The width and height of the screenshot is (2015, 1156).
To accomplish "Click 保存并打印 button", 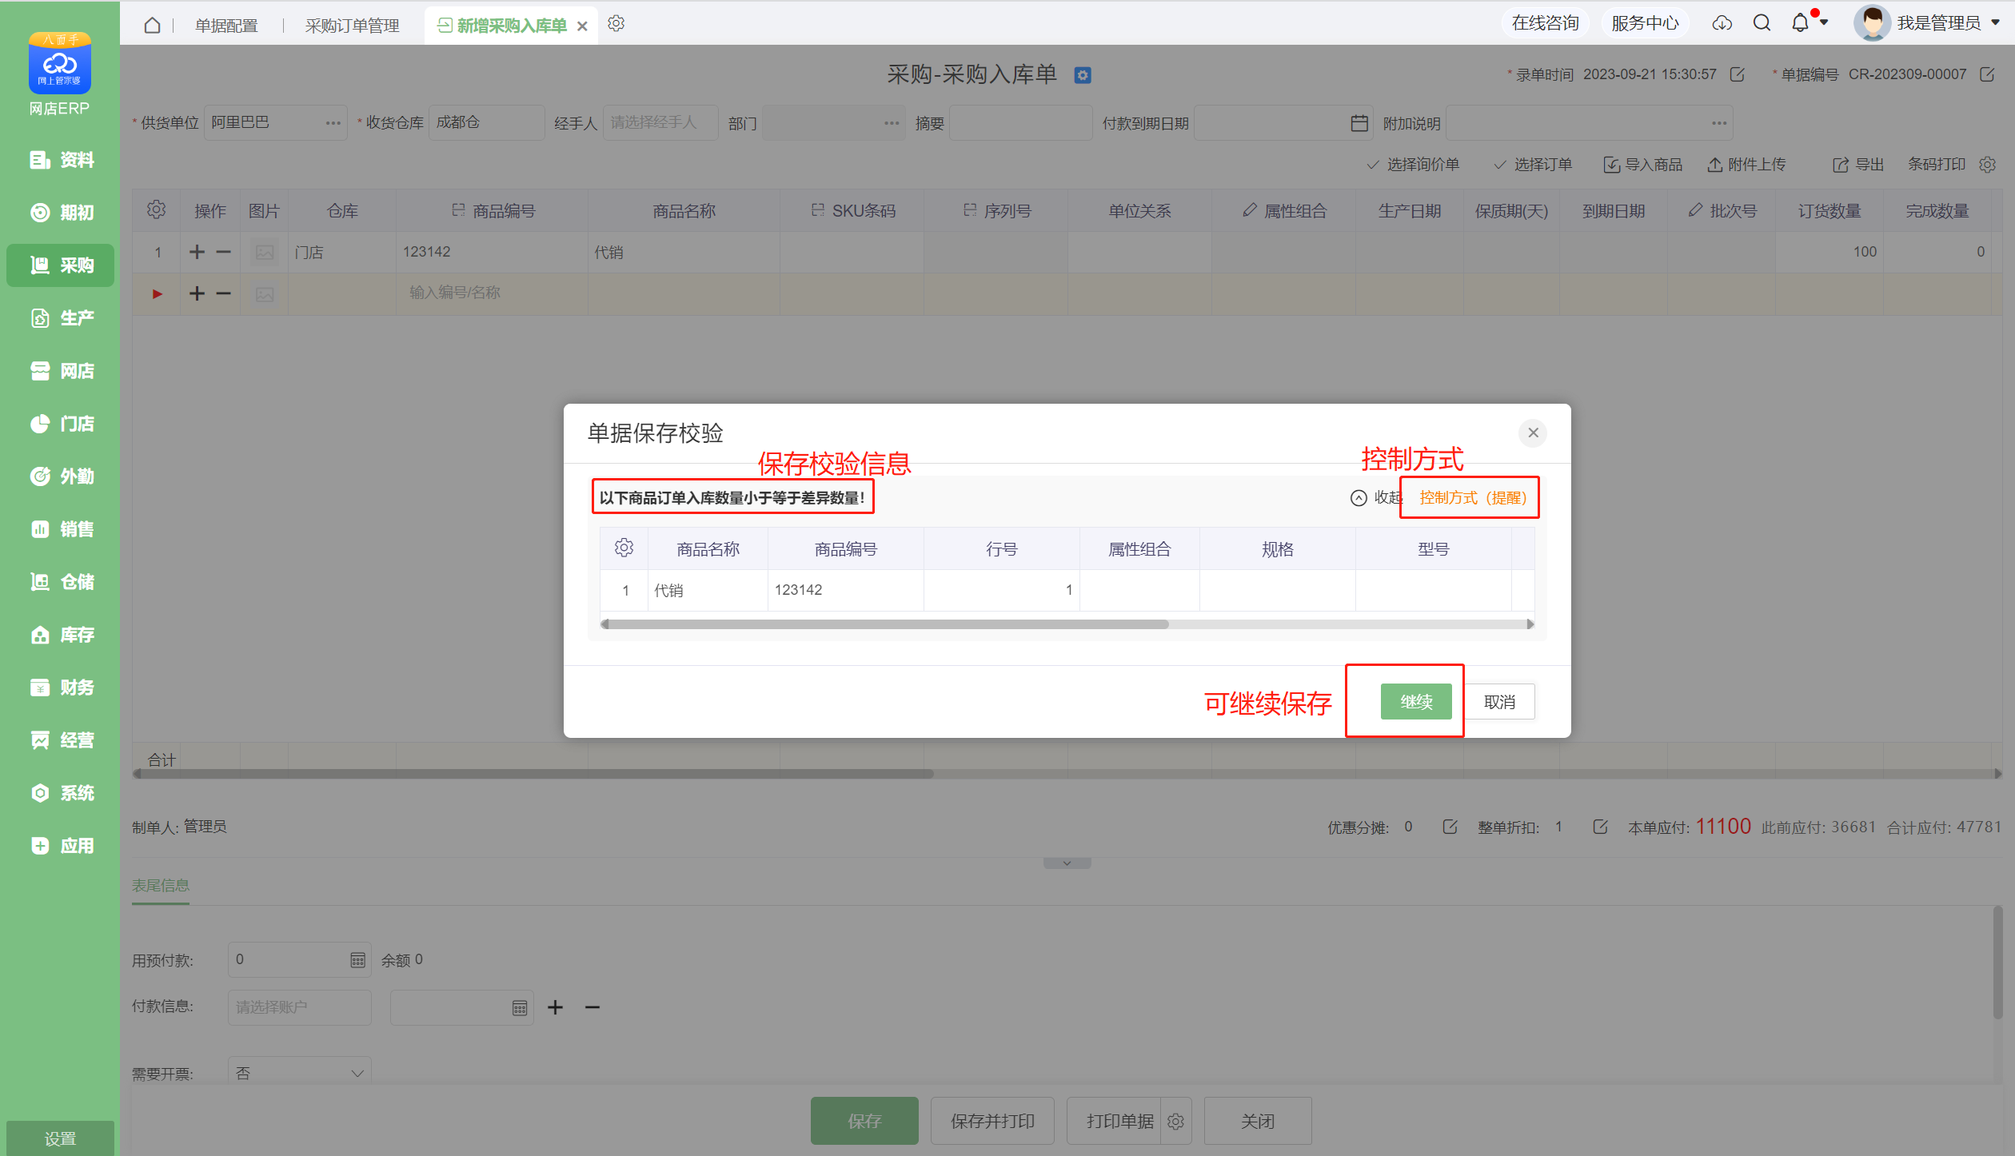I will tap(992, 1122).
